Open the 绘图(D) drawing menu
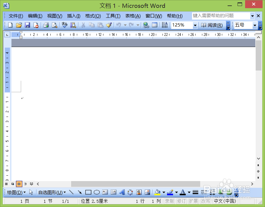Image resolution: width=265 pixels, height=207 pixels. [x=16, y=192]
